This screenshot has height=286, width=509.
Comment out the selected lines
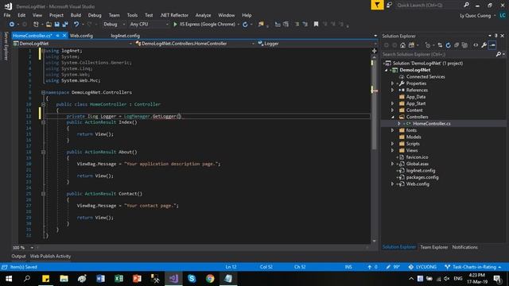click(297, 25)
